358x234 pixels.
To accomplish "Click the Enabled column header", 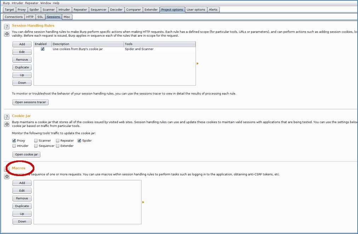I will pos(43,44).
